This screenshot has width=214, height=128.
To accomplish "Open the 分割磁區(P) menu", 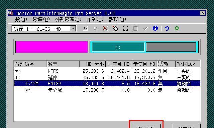I will point(68,20).
